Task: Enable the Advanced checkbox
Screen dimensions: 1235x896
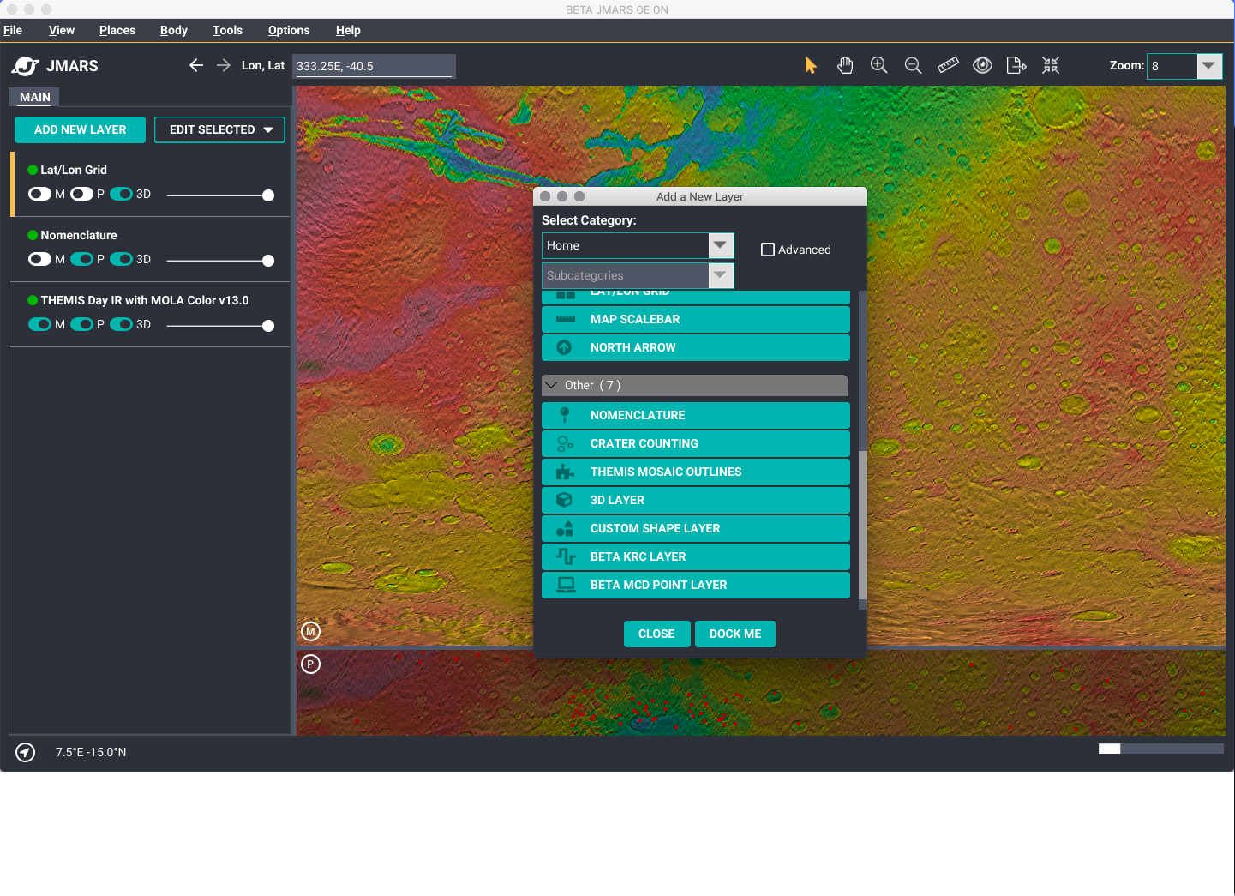Action: point(768,250)
